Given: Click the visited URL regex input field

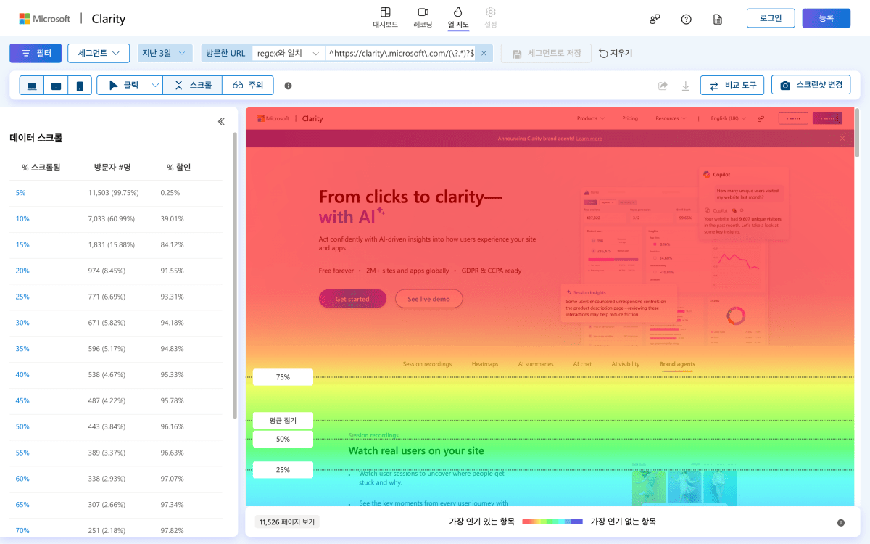Looking at the screenshot, I should tap(401, 53).
